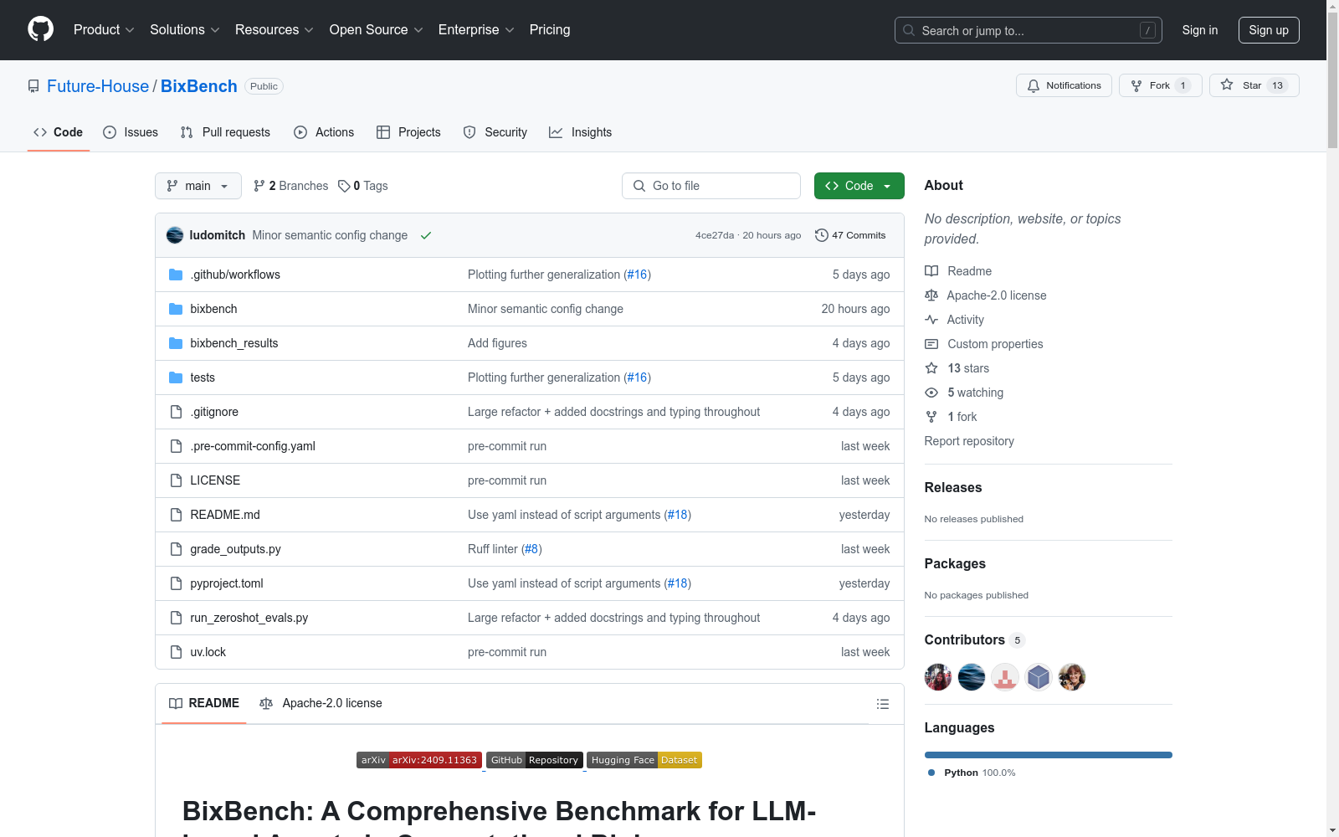Screen dimensions: 1339x837
Task: Click the uv.lock file icon
Action: point(176,652)
